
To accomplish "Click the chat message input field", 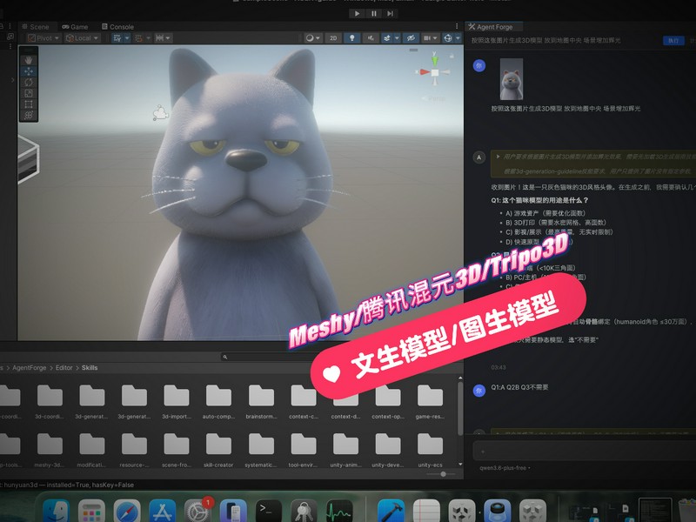I will tap(584, 452).
